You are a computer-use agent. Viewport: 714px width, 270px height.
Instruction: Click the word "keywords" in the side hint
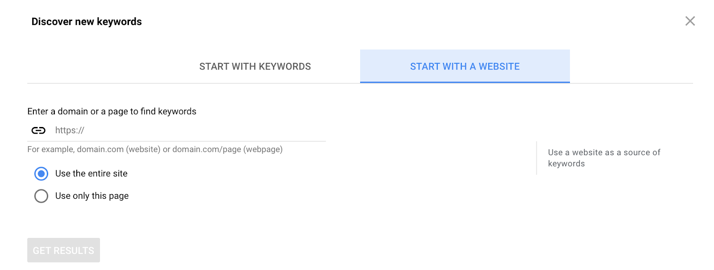[566, 164]
